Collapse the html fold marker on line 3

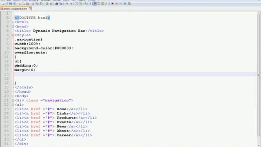pos(13,22)
